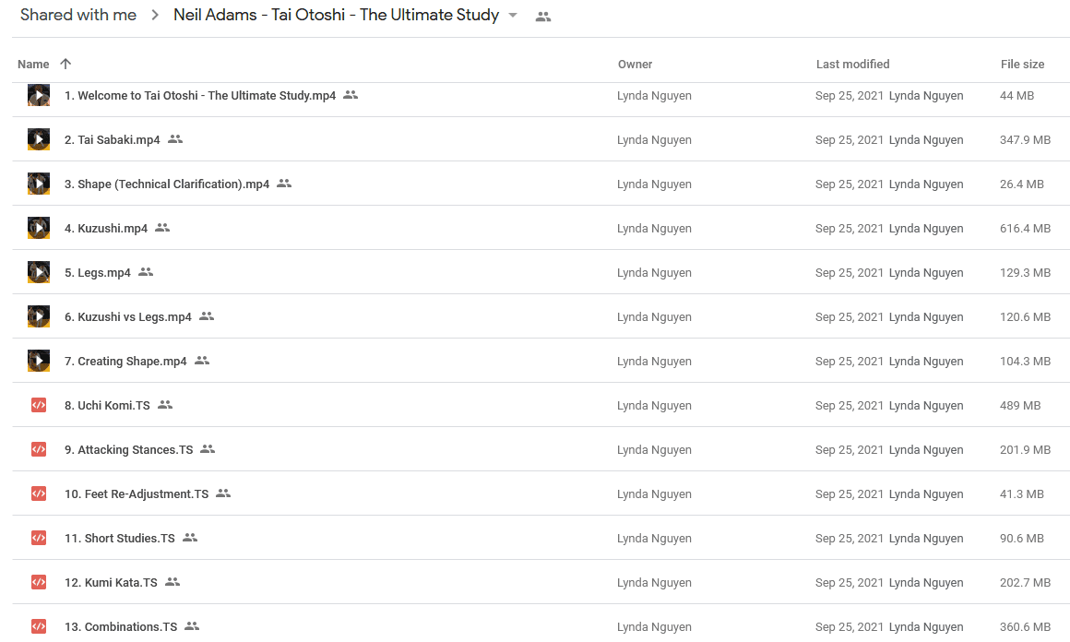Select red file icon for 12. Kumi Kata.TS

point(39,582)
